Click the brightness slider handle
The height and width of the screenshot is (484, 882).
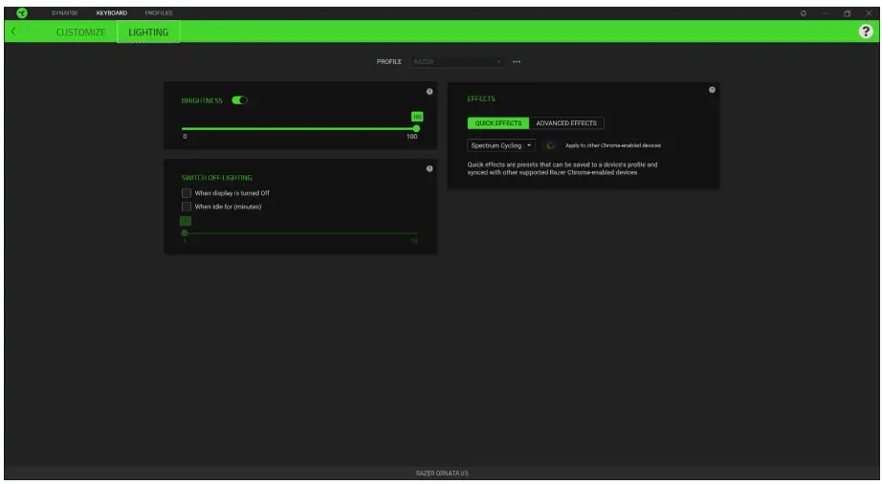[x=416, y=129]
